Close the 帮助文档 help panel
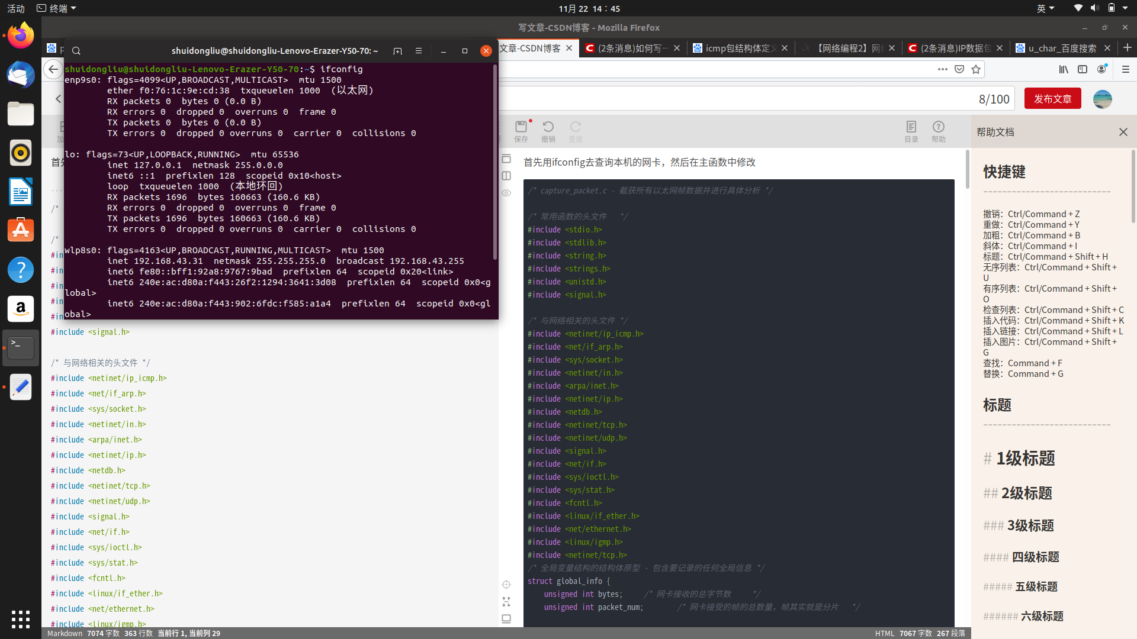Viewport: 1137px width, 639px height. tap(1123, 132)
